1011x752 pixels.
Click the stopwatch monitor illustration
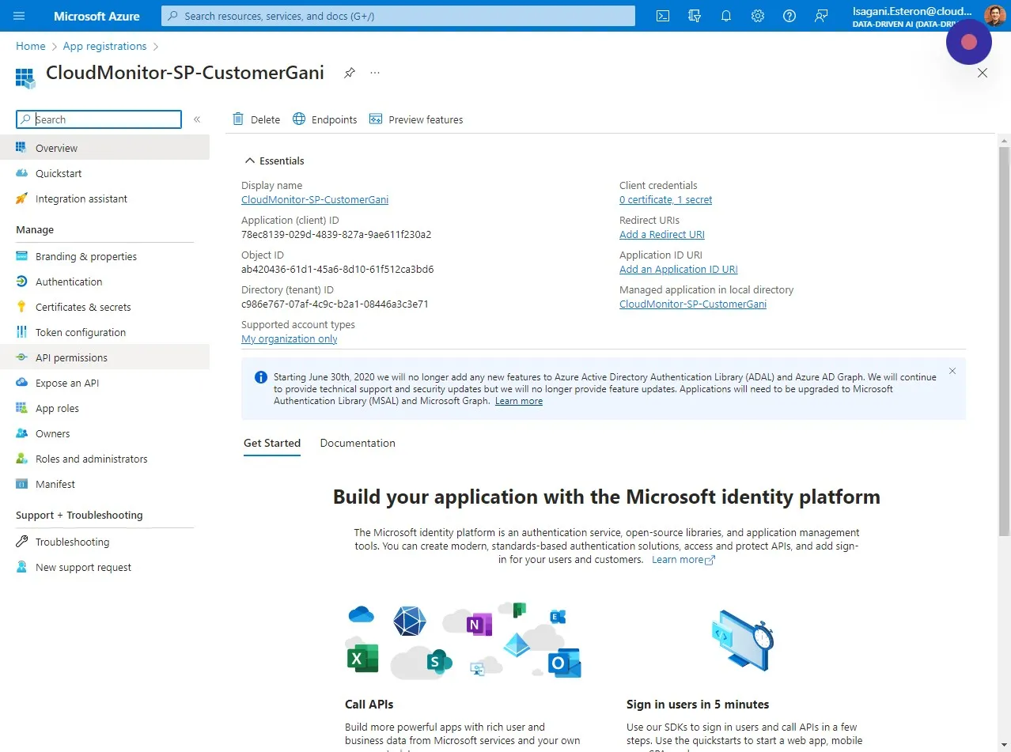(742, 641)
